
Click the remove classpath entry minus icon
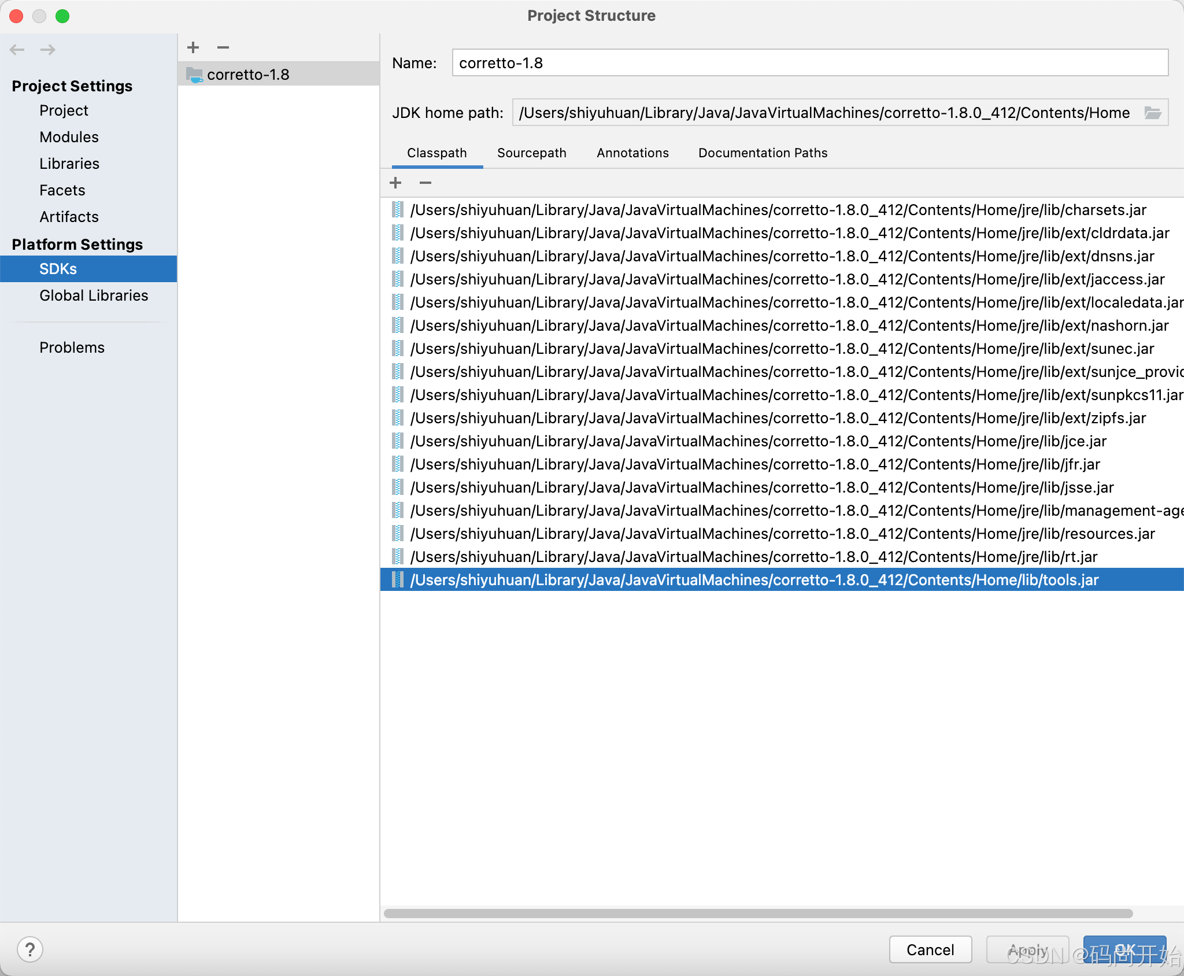coord(425,183)
